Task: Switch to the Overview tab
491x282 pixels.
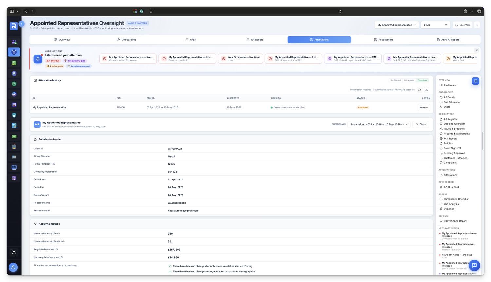Action: (62, 40)
